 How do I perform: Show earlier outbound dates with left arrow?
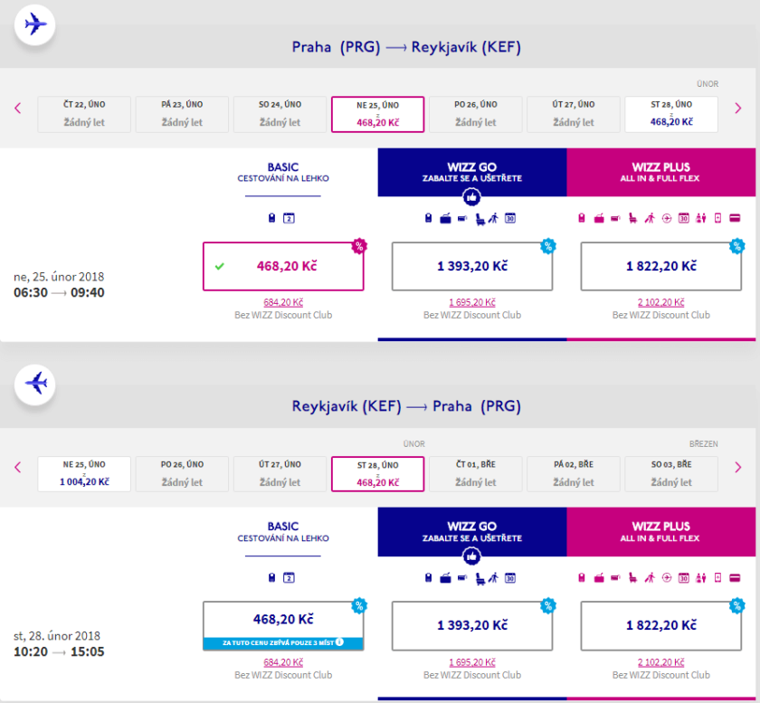point(17,109)
